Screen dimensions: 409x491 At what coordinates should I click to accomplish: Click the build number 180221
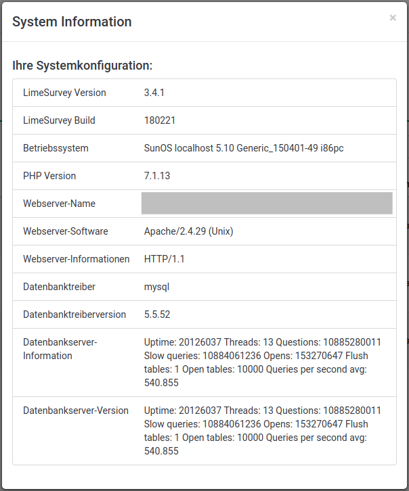[160, 120]
